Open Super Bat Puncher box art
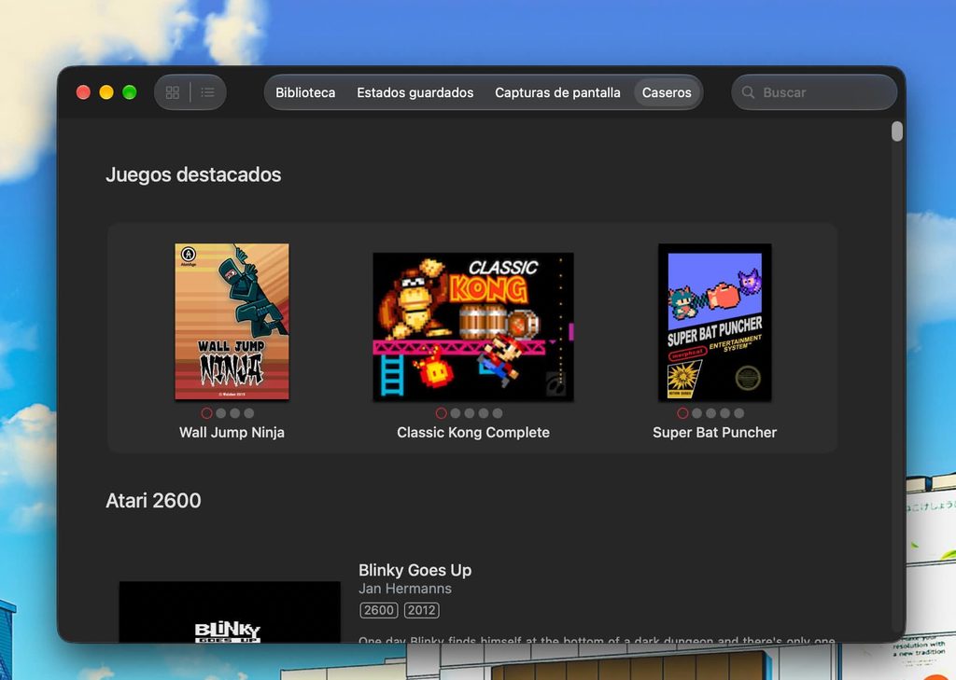 pos(714,322)
